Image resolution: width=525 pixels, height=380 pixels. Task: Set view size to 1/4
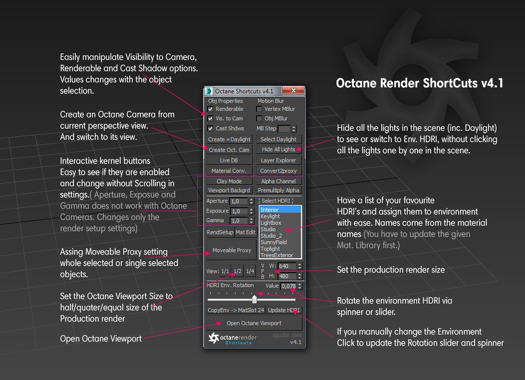coord(250,271)
